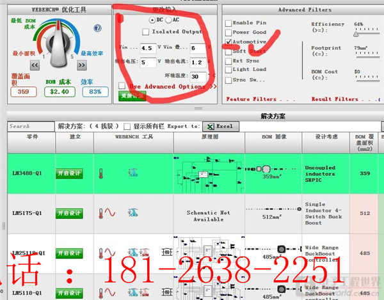Screen dimensions: 384x300
Task: Sort by BOM 图像 column header
Action: point(273,143)
